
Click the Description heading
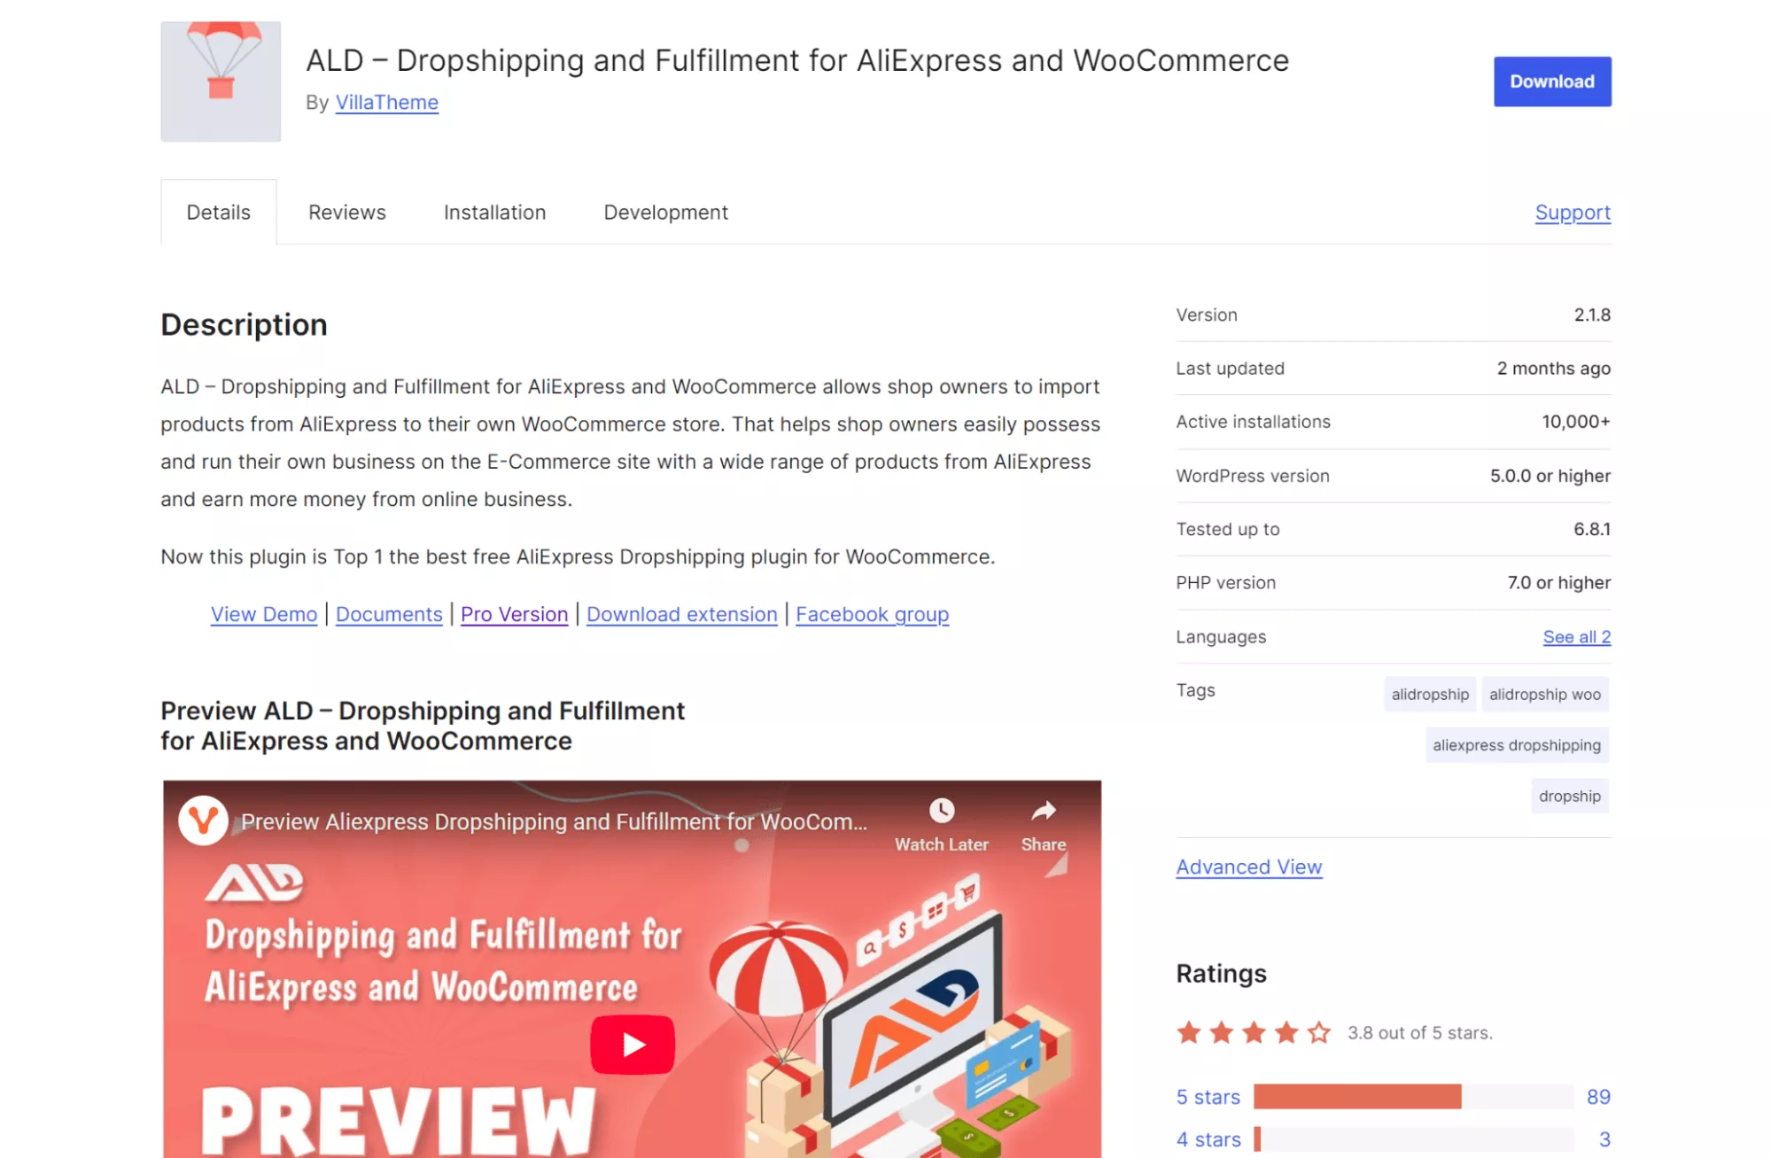(x=244, y=324)
